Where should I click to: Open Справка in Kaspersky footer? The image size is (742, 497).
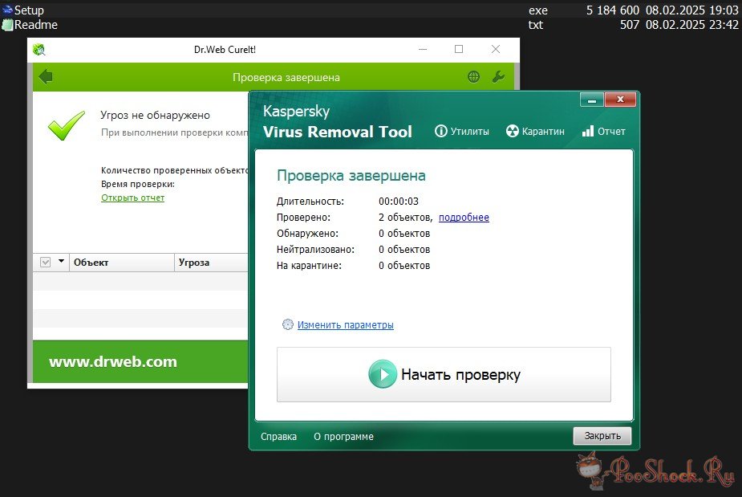(278, 436)
